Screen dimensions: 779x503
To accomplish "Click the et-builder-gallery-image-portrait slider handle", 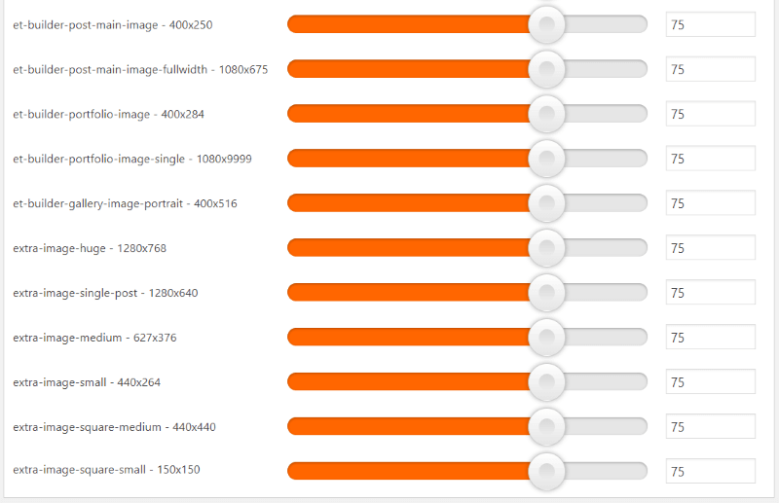I will coord(546,203).
